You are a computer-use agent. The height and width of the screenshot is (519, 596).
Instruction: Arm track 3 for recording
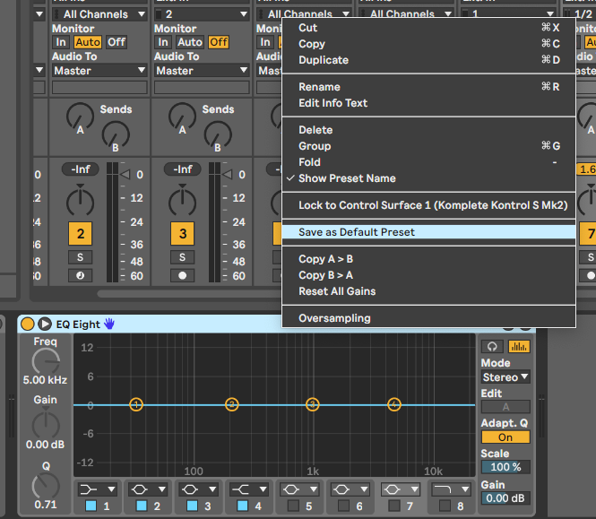pyautogui.click(x=182, y=275)
